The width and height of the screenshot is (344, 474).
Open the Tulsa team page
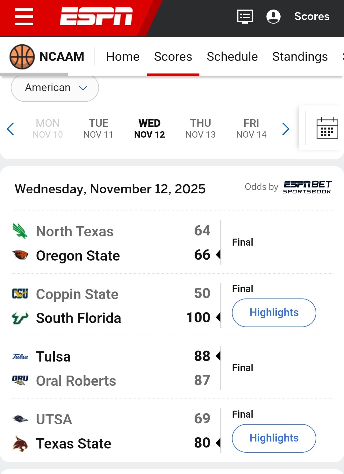pos(53,356)
